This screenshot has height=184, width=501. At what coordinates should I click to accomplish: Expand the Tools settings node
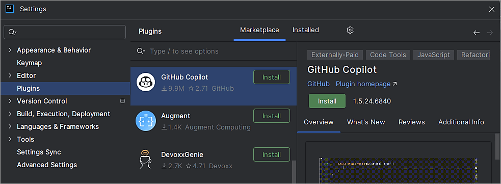pyautogui.click(x=10, y=139)
